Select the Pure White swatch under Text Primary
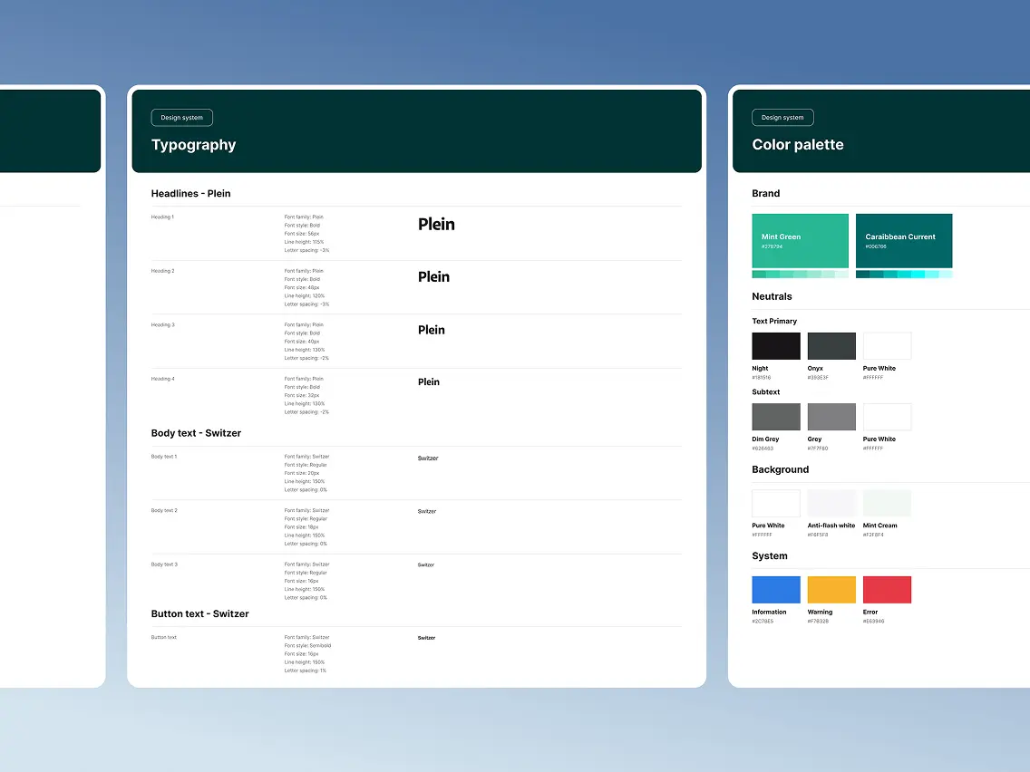Screen dimensions: 1030x772 coord(887,346)
